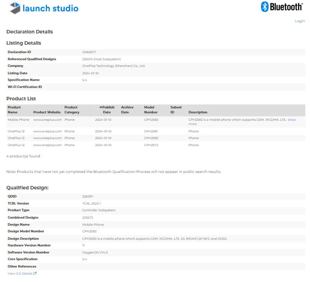Open View ICS Details link

[20, 274]
